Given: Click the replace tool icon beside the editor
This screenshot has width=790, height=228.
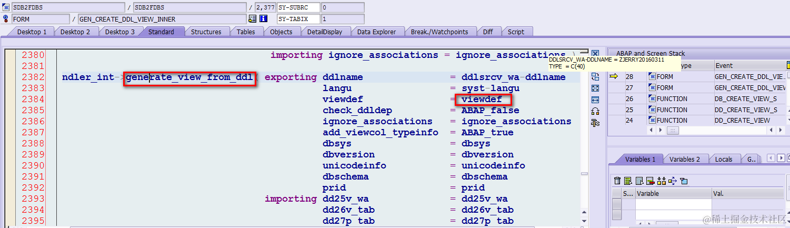Looking at the screenshot, I should 595,76.
